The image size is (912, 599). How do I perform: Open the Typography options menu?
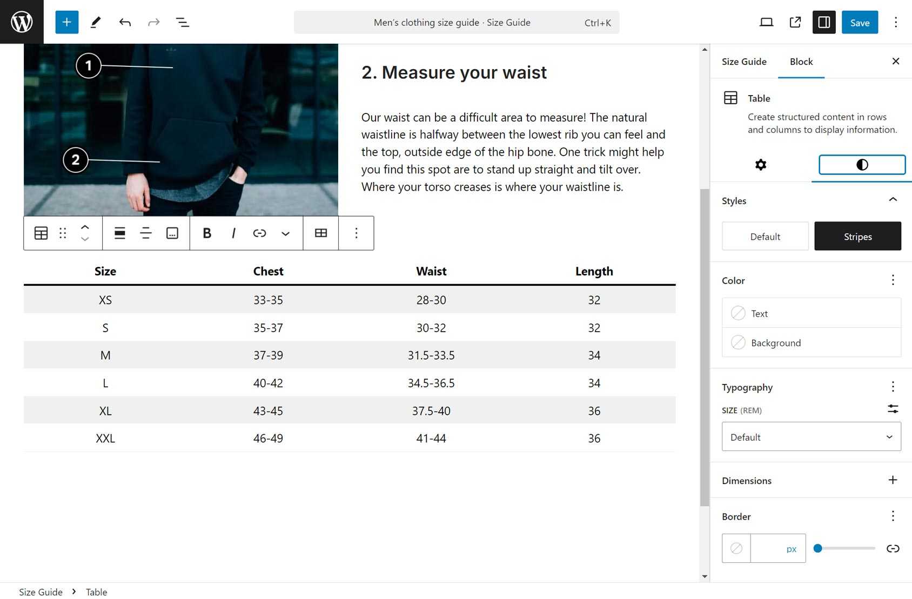(x=893, y=386)
